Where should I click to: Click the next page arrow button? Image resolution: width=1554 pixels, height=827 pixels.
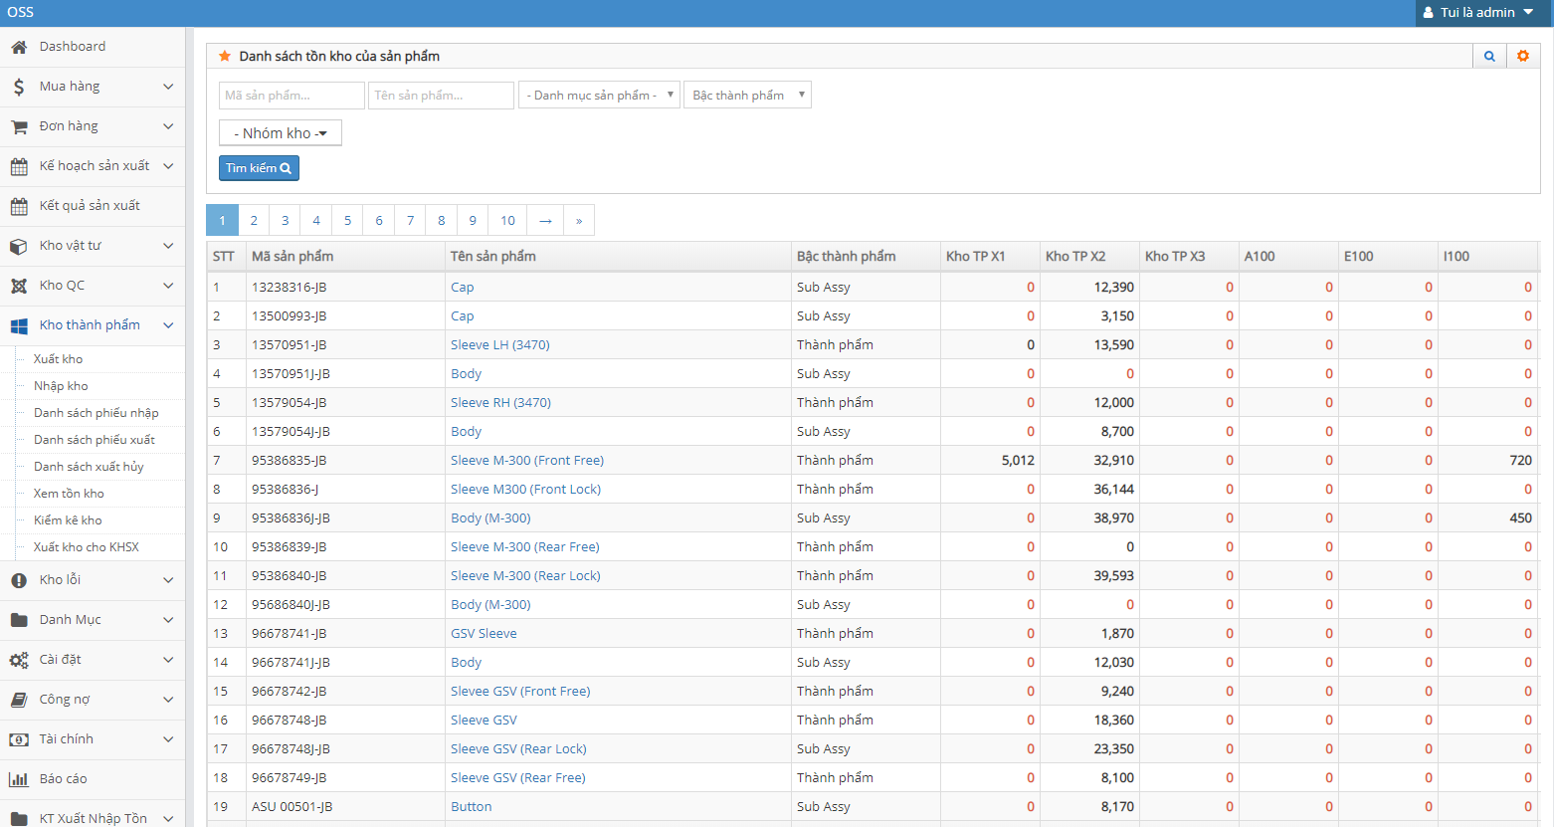(545, 220)
